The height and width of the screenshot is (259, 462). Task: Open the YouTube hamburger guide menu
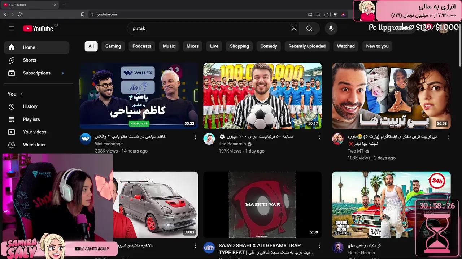[x=12, y=28]
